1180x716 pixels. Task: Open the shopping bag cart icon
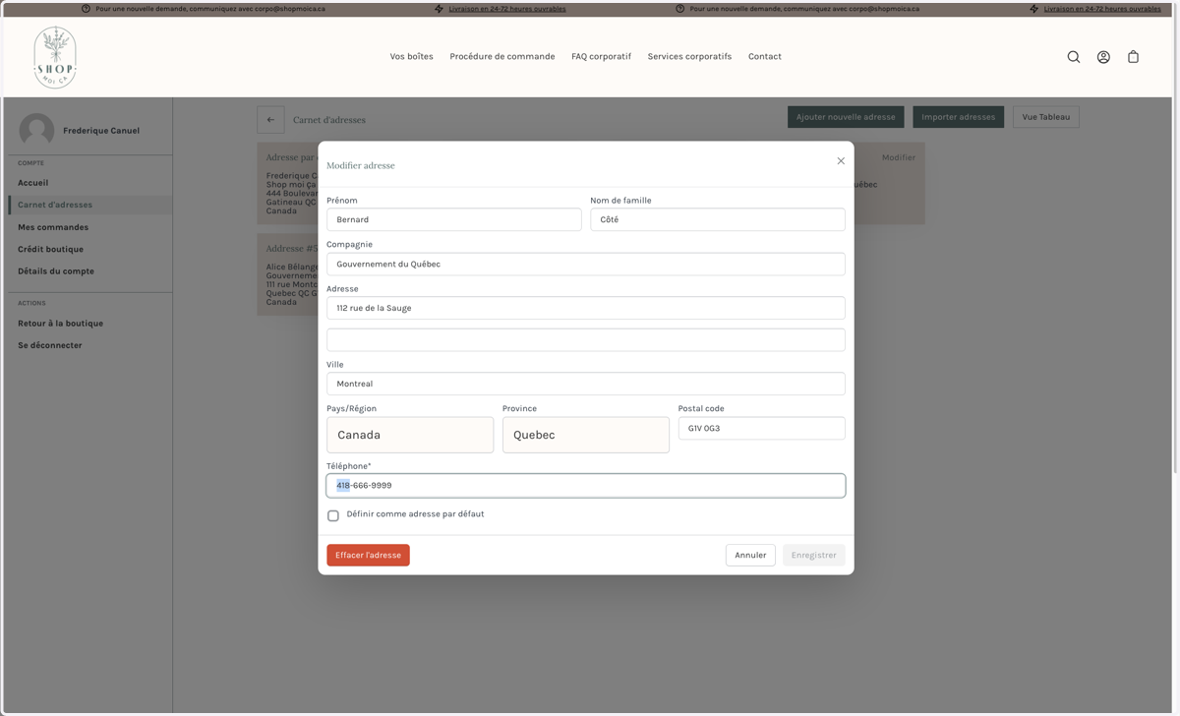coord(1133,57)
